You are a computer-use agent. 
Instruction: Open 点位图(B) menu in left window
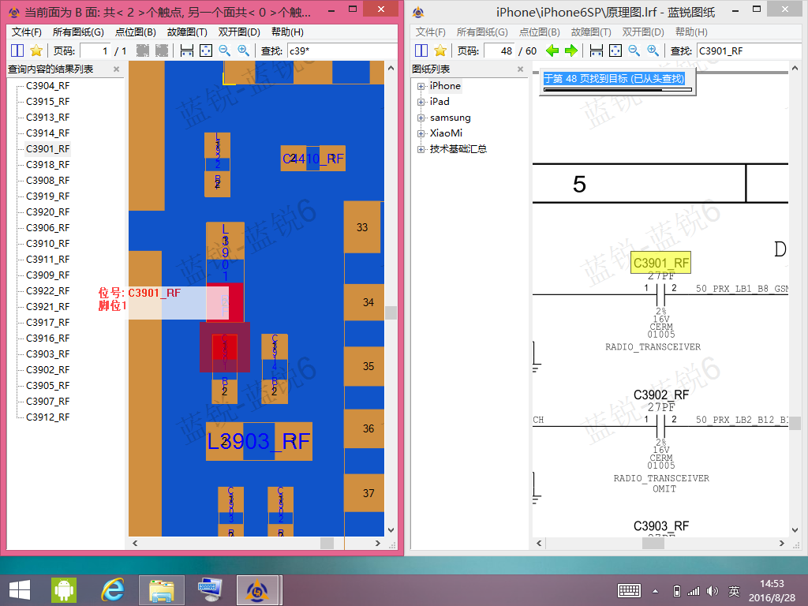coord(135,32)
